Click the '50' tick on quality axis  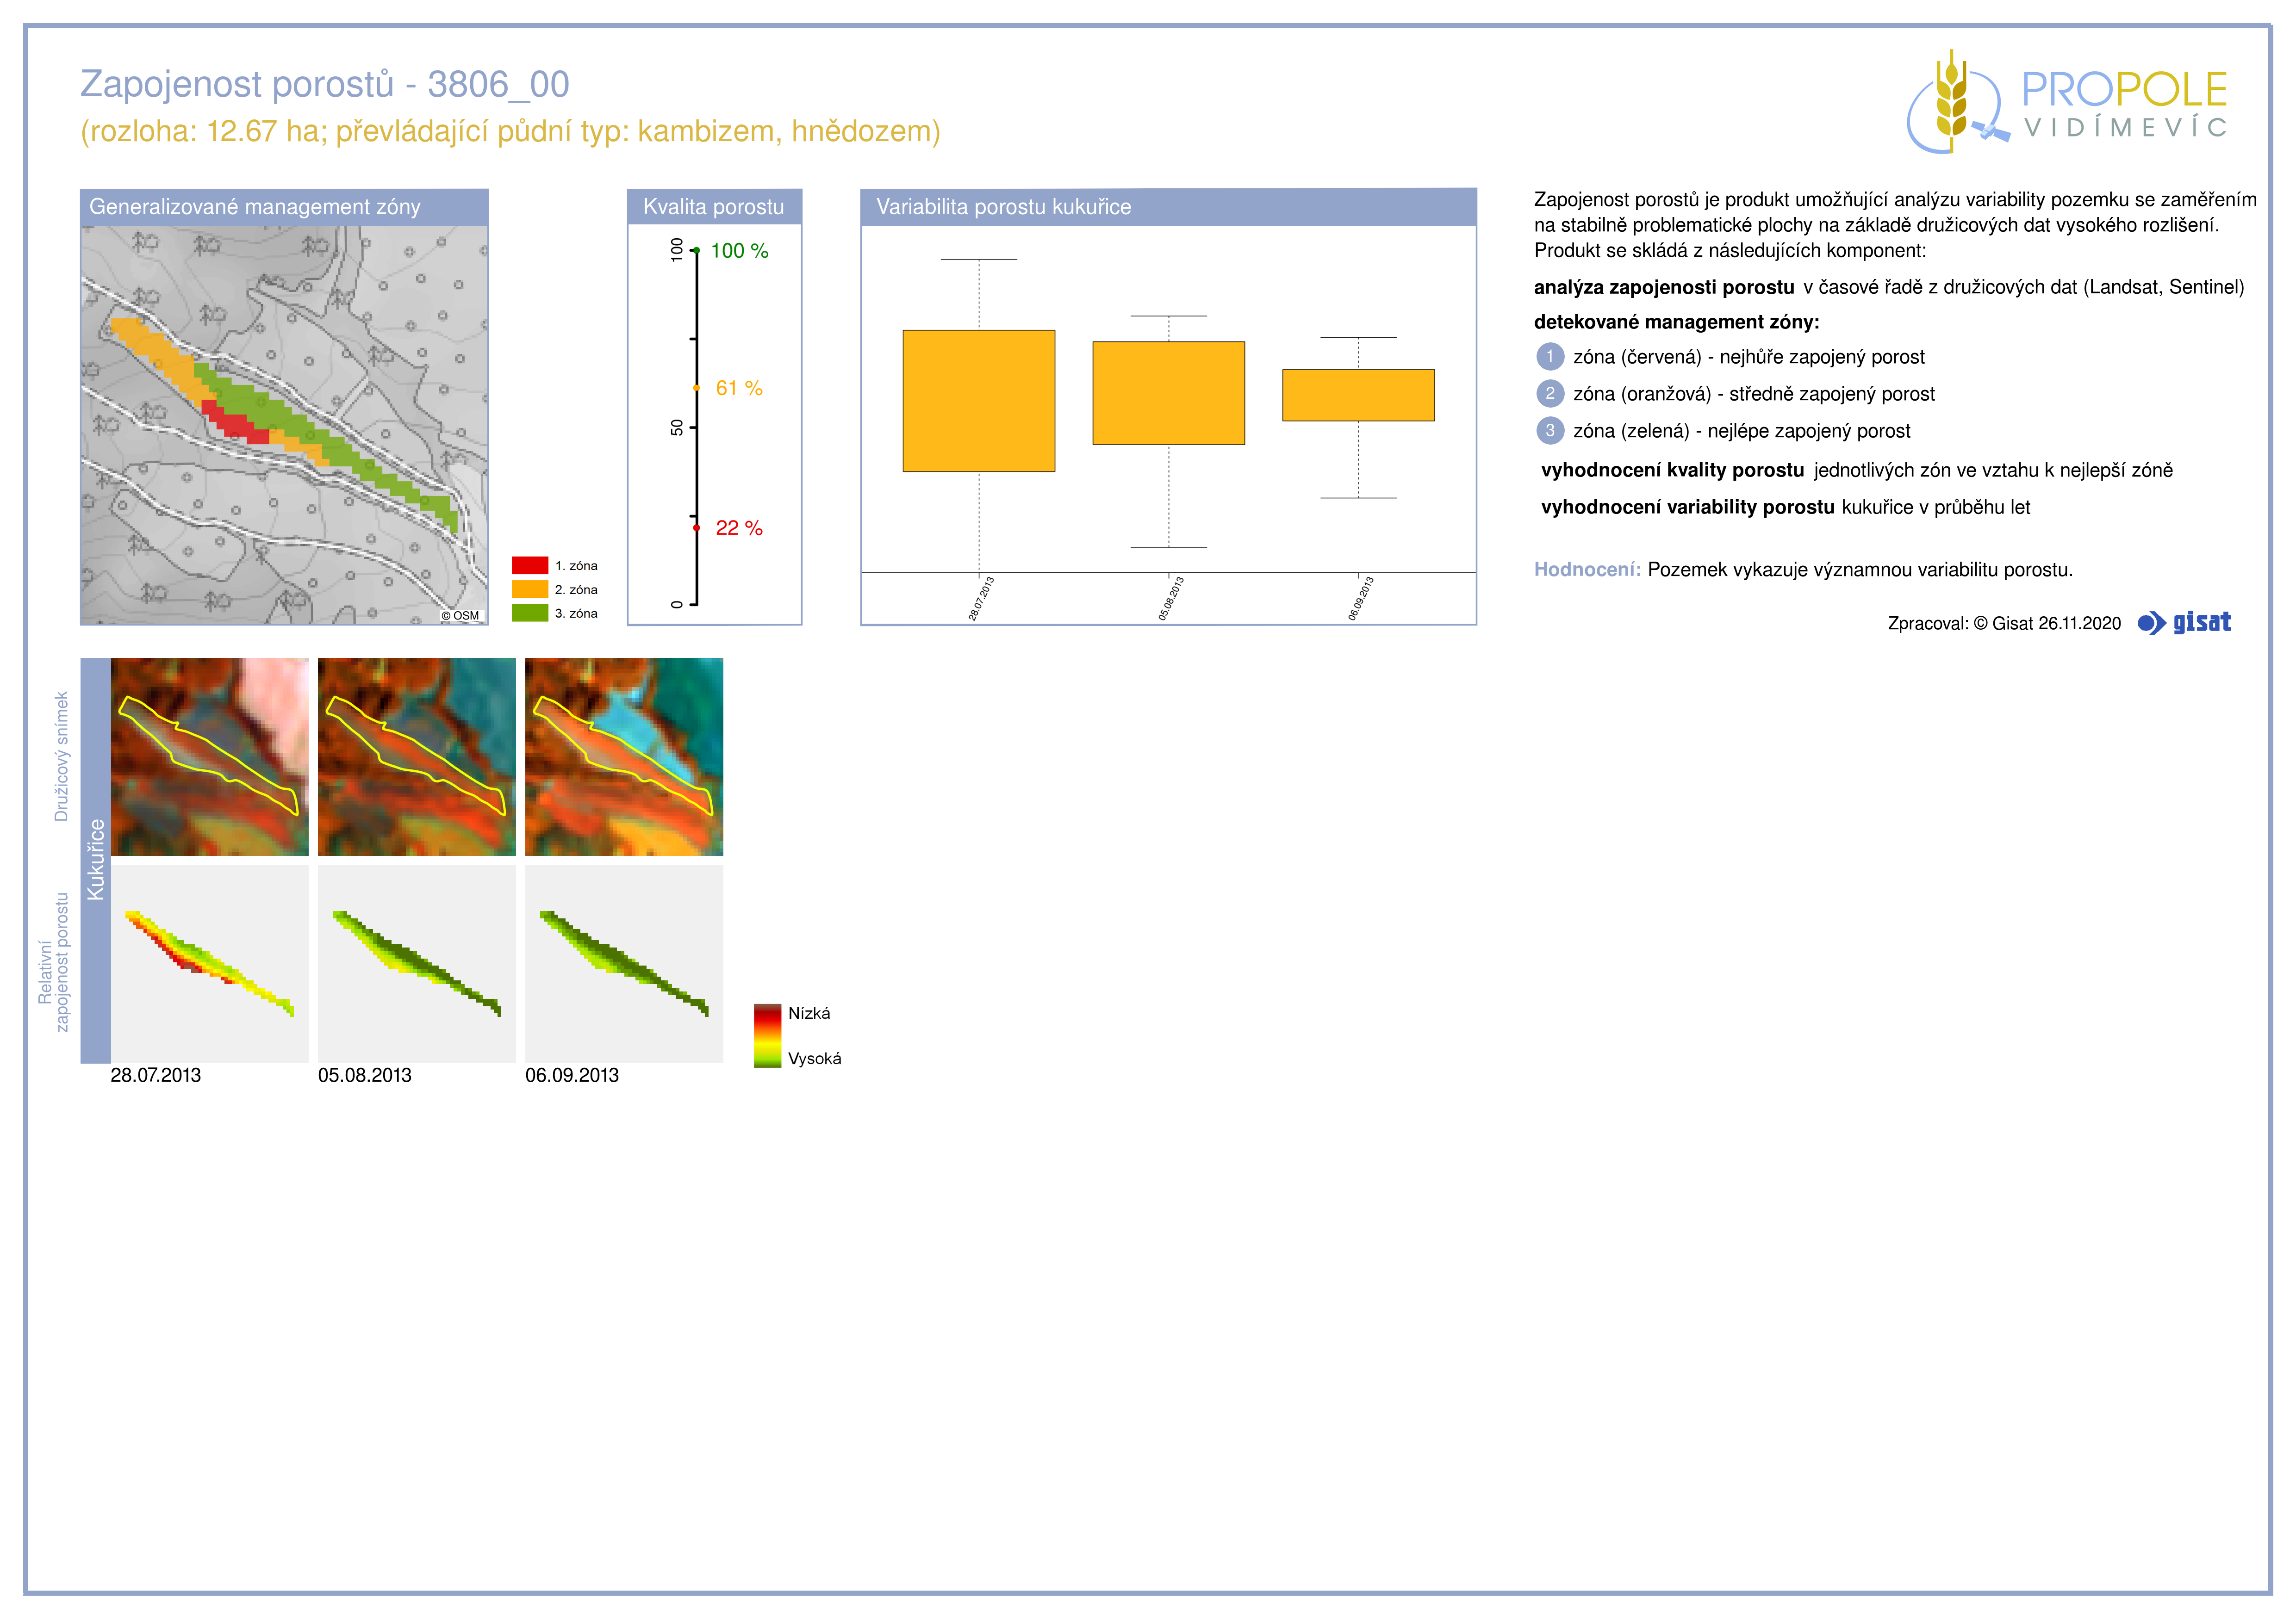[677, 428]
